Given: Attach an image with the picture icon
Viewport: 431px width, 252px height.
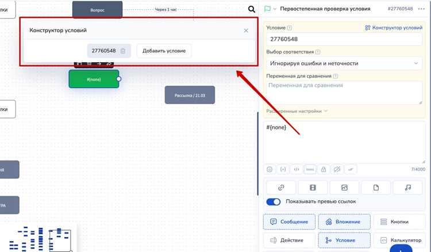Looking at the screenshot, I should (x=344, y=188).
